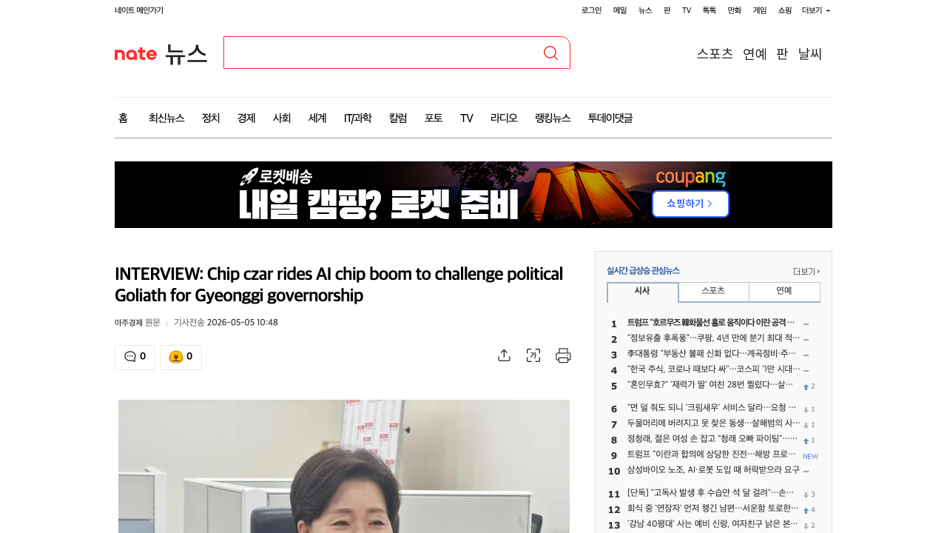Select 라디오 in news navigation
Viewport: 947px width, 533px height.
(x=504, y=118)
